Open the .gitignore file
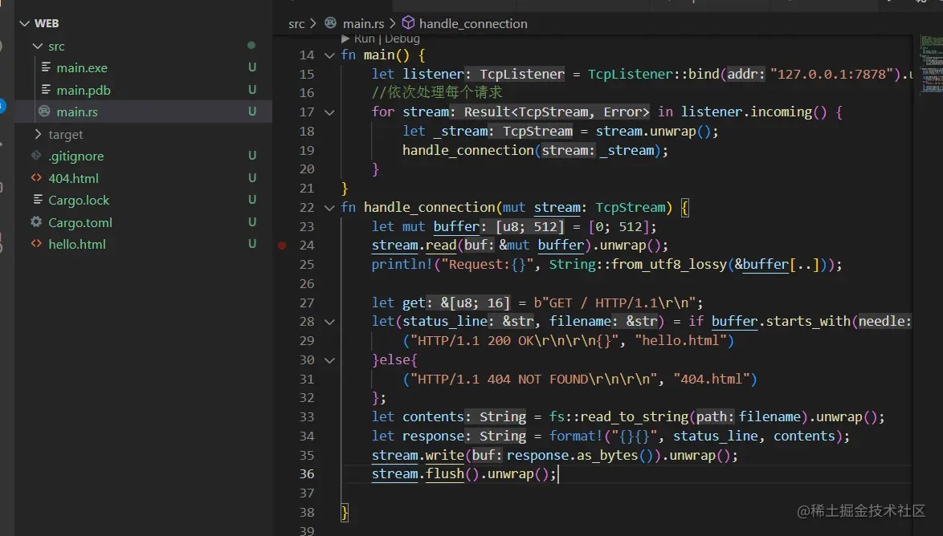 point(76,156)
